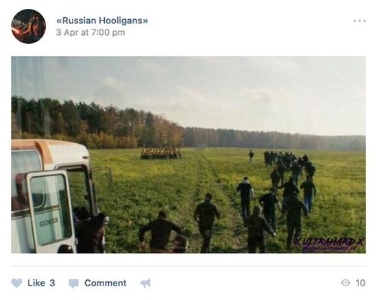The width and height of the screenshot is (377, 300).
Task: Click the ULTRAHARD watermark on the photo
Action: click(330, 245)
